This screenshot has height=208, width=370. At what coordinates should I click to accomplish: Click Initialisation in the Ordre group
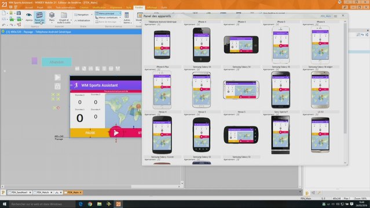[82, 20]
